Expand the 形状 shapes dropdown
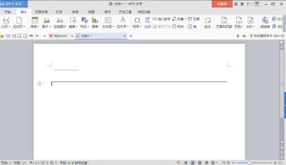Screen dimensions: 286x165 tap(88, 26)
